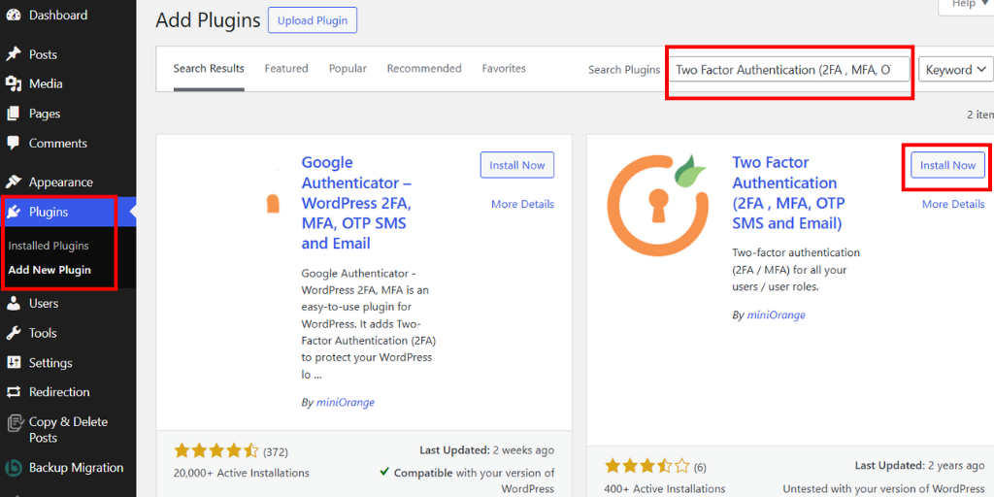Viewport: 994px width, 497px height.
Task: Click the Settings sliders icon
Action: 14,363
